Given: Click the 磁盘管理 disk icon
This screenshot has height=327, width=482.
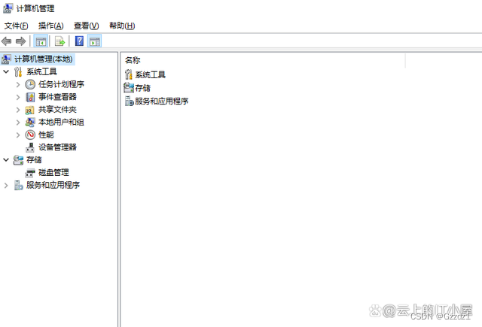Looking at the screenshot, I should [30, 173].
